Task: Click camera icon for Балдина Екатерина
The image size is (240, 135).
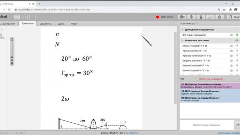Action: click(x=232, y=61)
